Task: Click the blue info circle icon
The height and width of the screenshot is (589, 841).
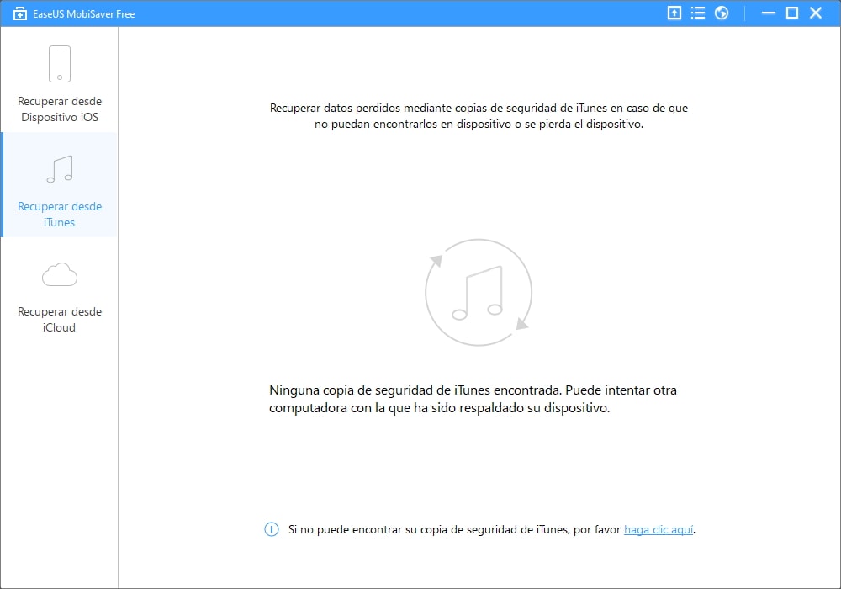Action: [272, 529]
